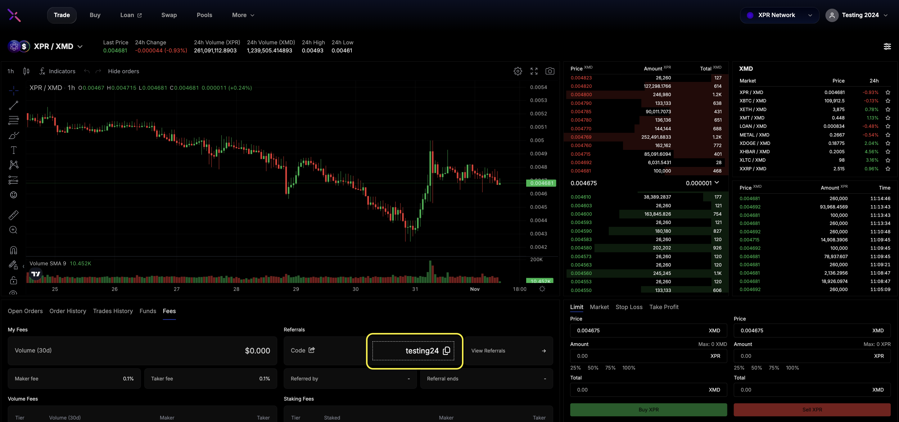
Task: Select the Stop Loss order tab
Action: 629,307
